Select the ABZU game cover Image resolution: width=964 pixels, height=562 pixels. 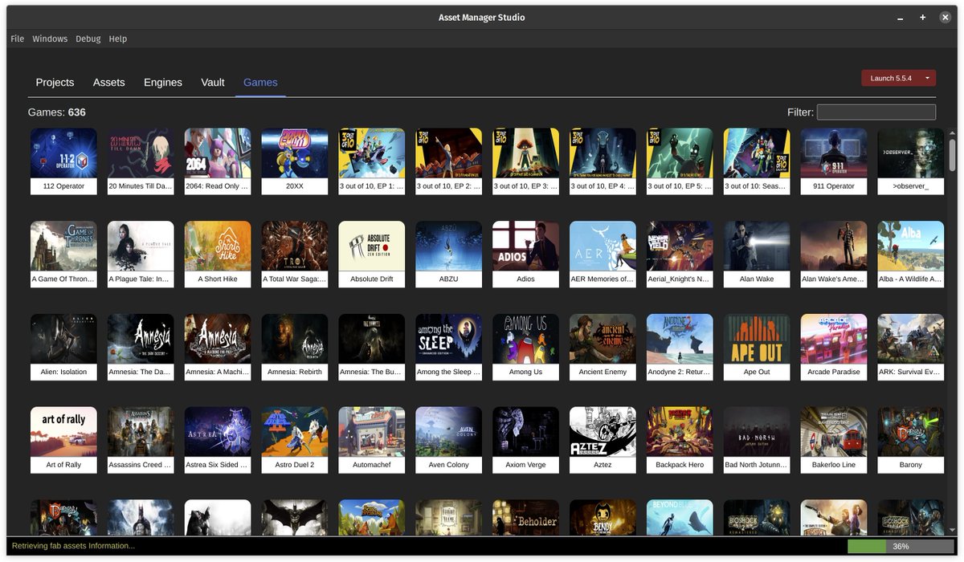tap(449, 246)
